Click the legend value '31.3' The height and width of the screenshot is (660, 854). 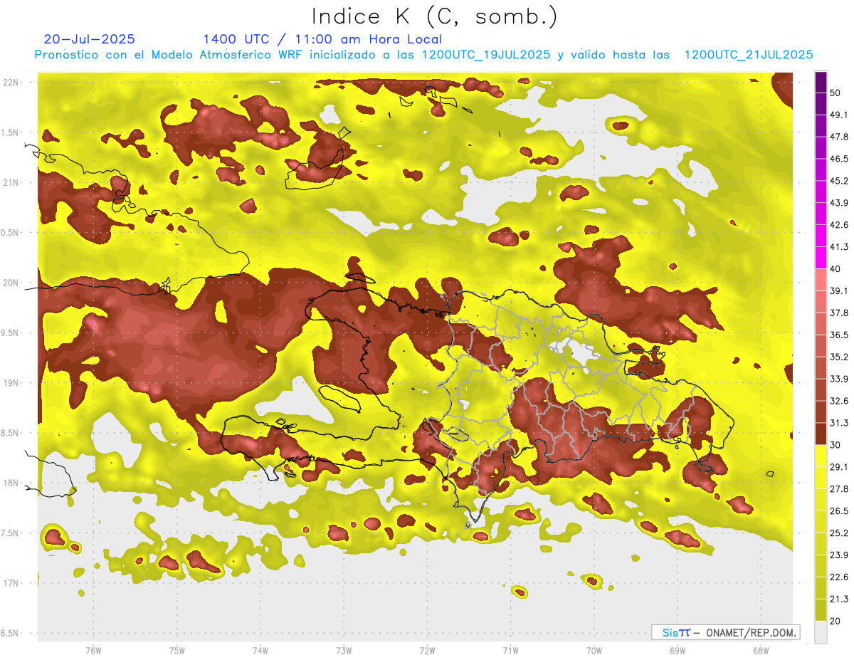[838, 423]
